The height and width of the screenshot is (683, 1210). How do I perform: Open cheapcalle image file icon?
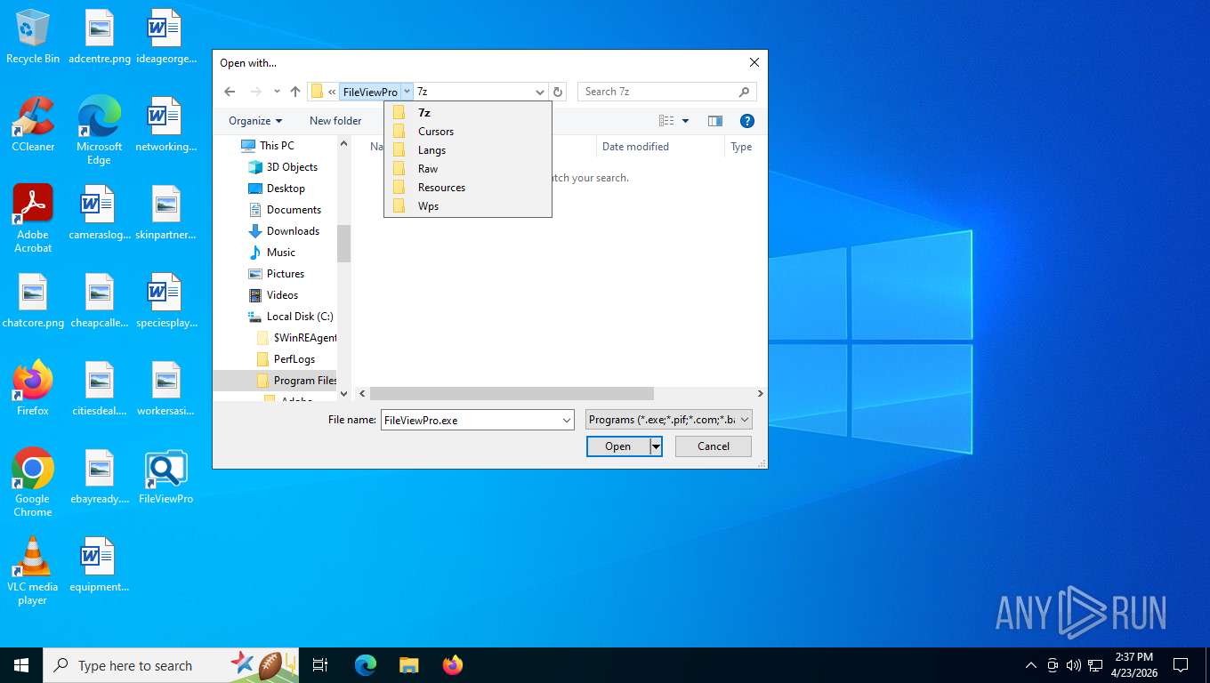(x=100, y=301)
